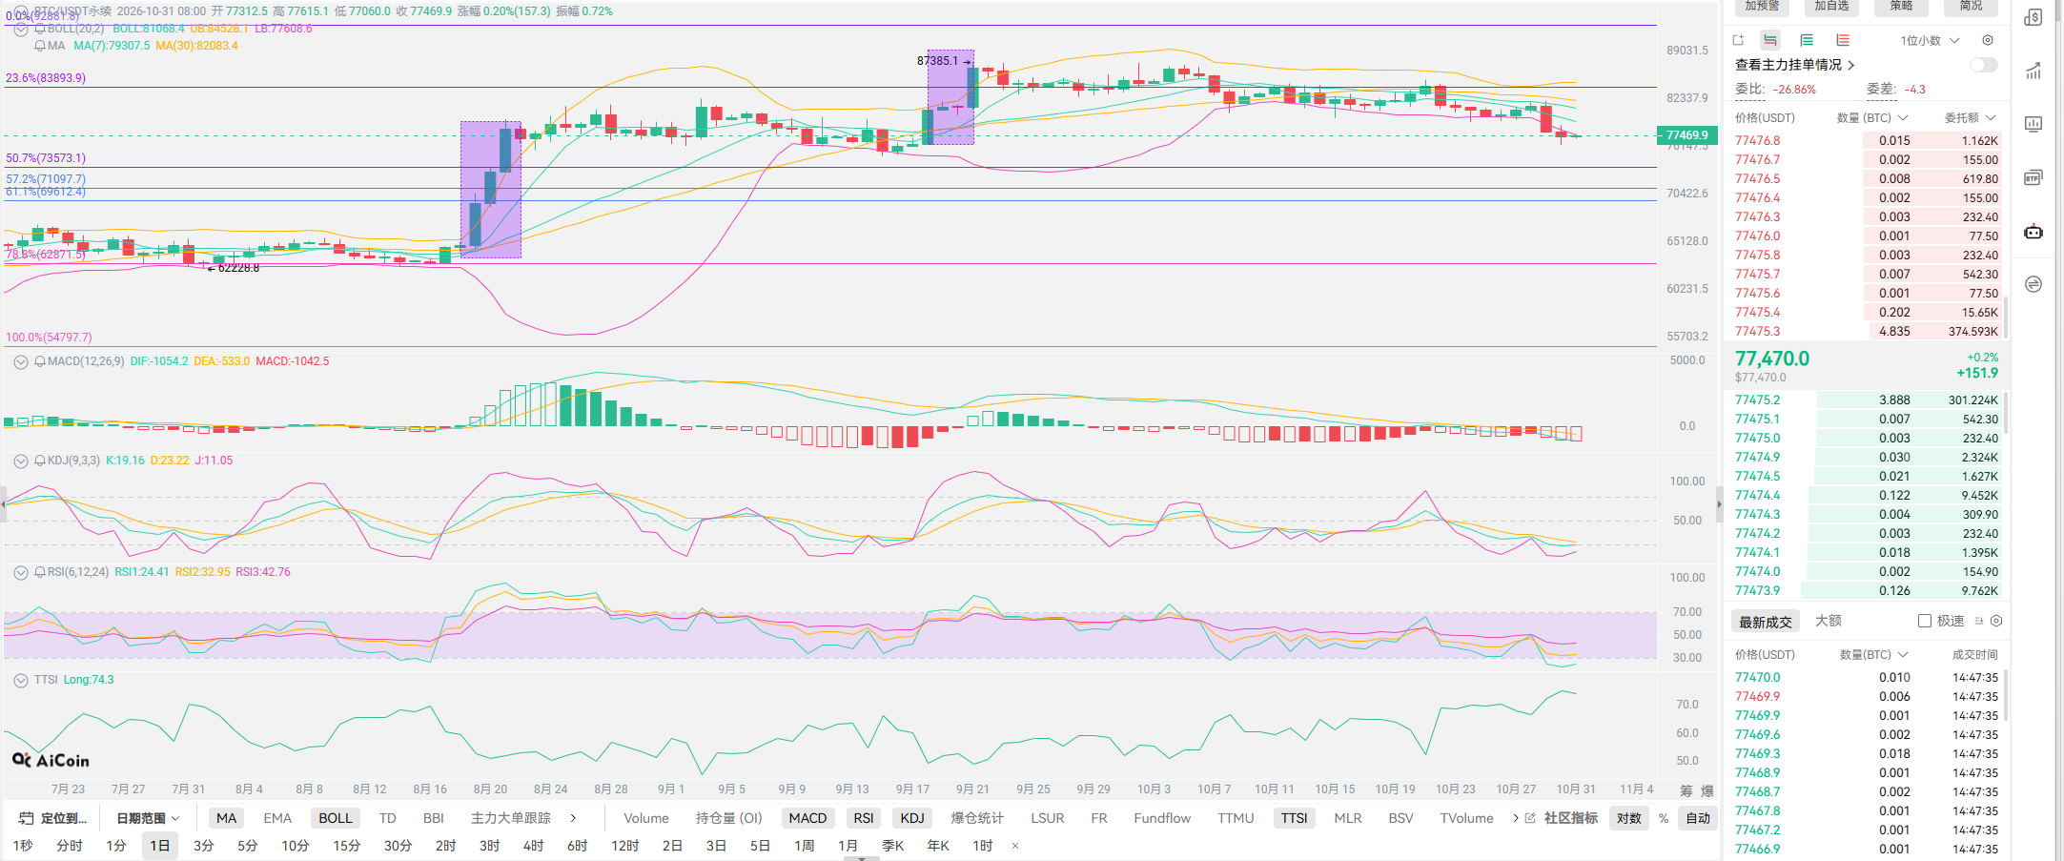Viewport: 2064px width, 861px height.
Task: Click the locate-to-date calendar icon
Action: (x=26, y=818)
